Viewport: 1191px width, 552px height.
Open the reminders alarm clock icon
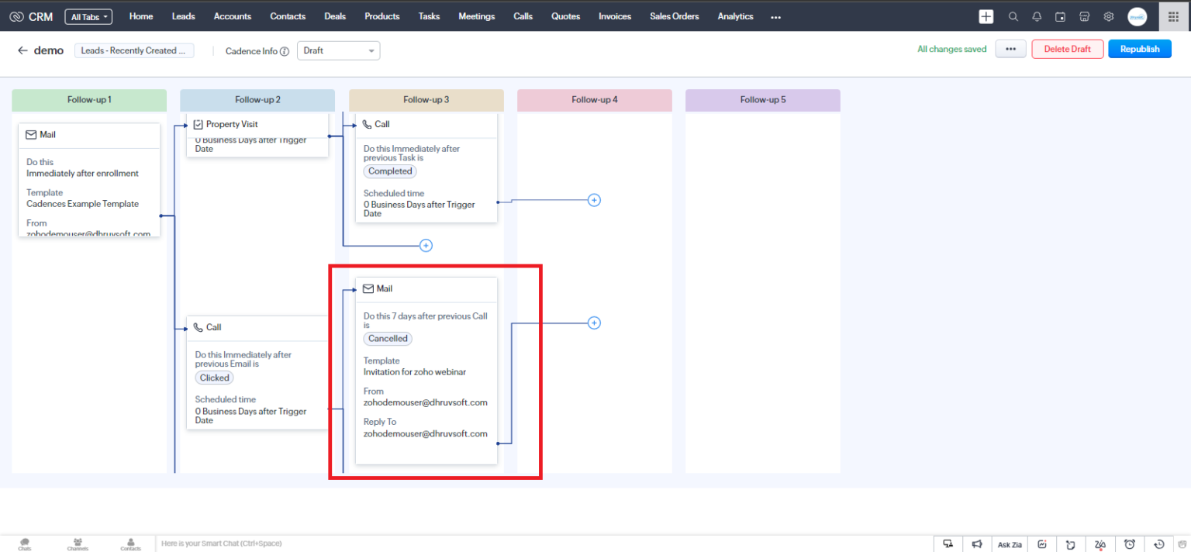point(1130,543)
